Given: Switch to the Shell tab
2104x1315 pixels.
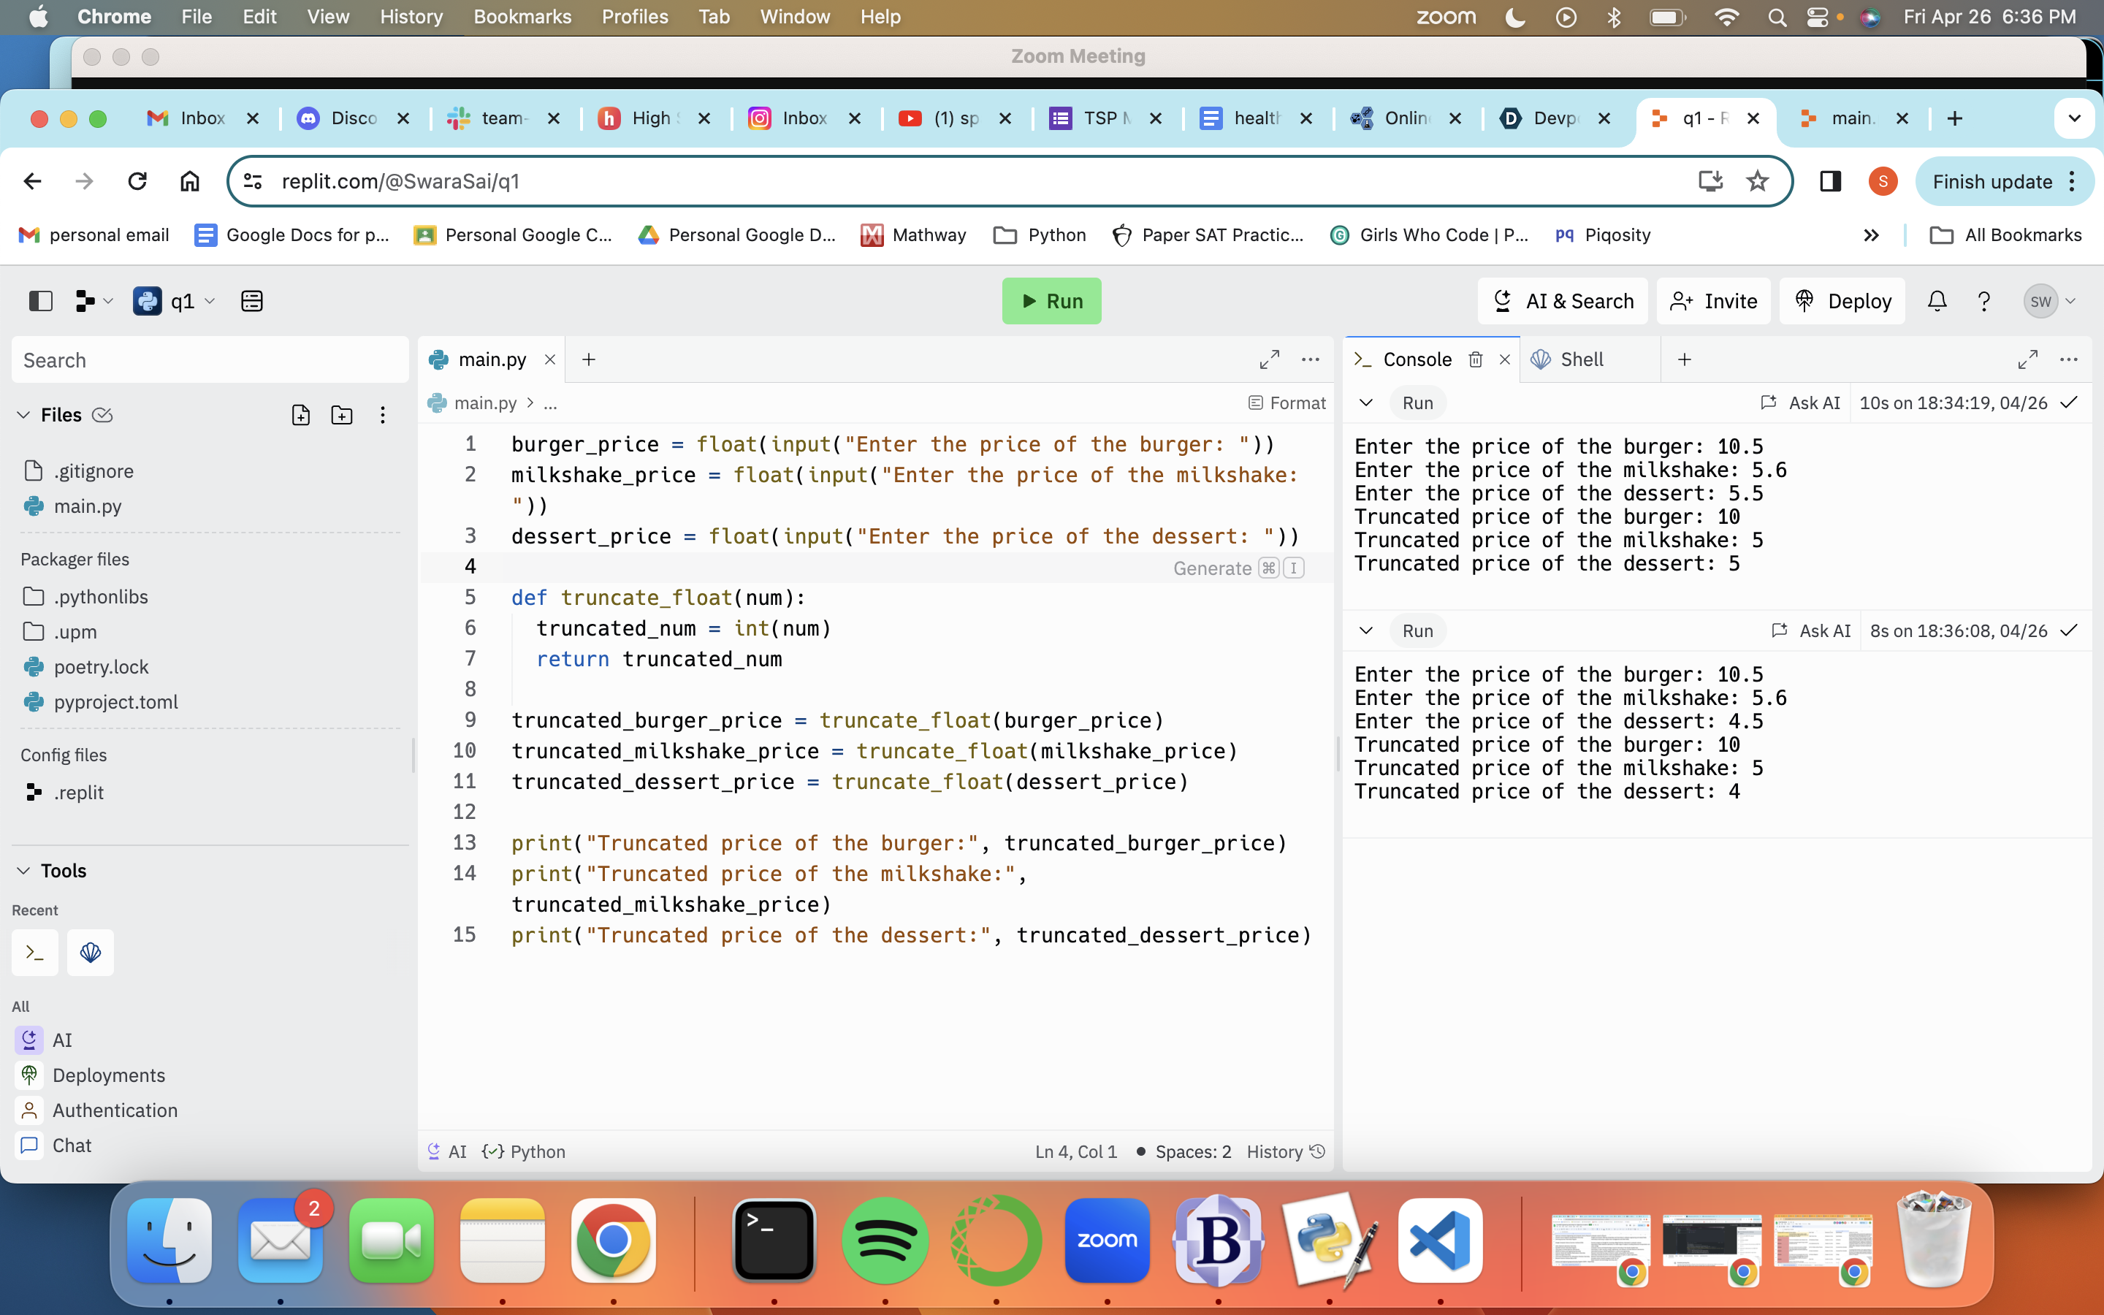Looking at the screenshot, I should (x=1581, y=359).
